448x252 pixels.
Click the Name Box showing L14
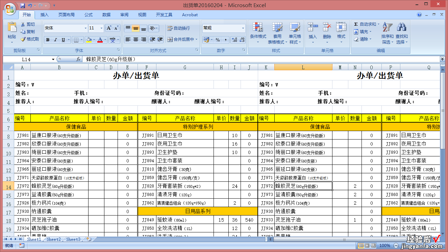[x=26, y=59]
